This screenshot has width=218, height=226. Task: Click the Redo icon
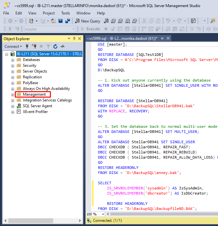pyautogui.click(x=179, y=21)
